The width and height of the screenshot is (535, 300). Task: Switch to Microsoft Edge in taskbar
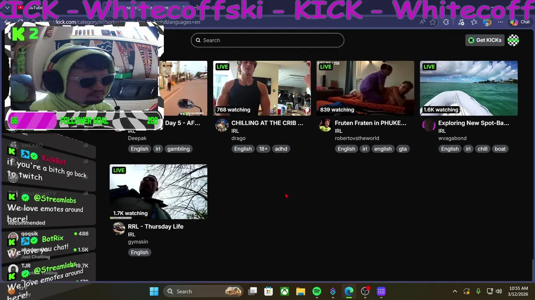pyautogui.click(x=349, y=291)
